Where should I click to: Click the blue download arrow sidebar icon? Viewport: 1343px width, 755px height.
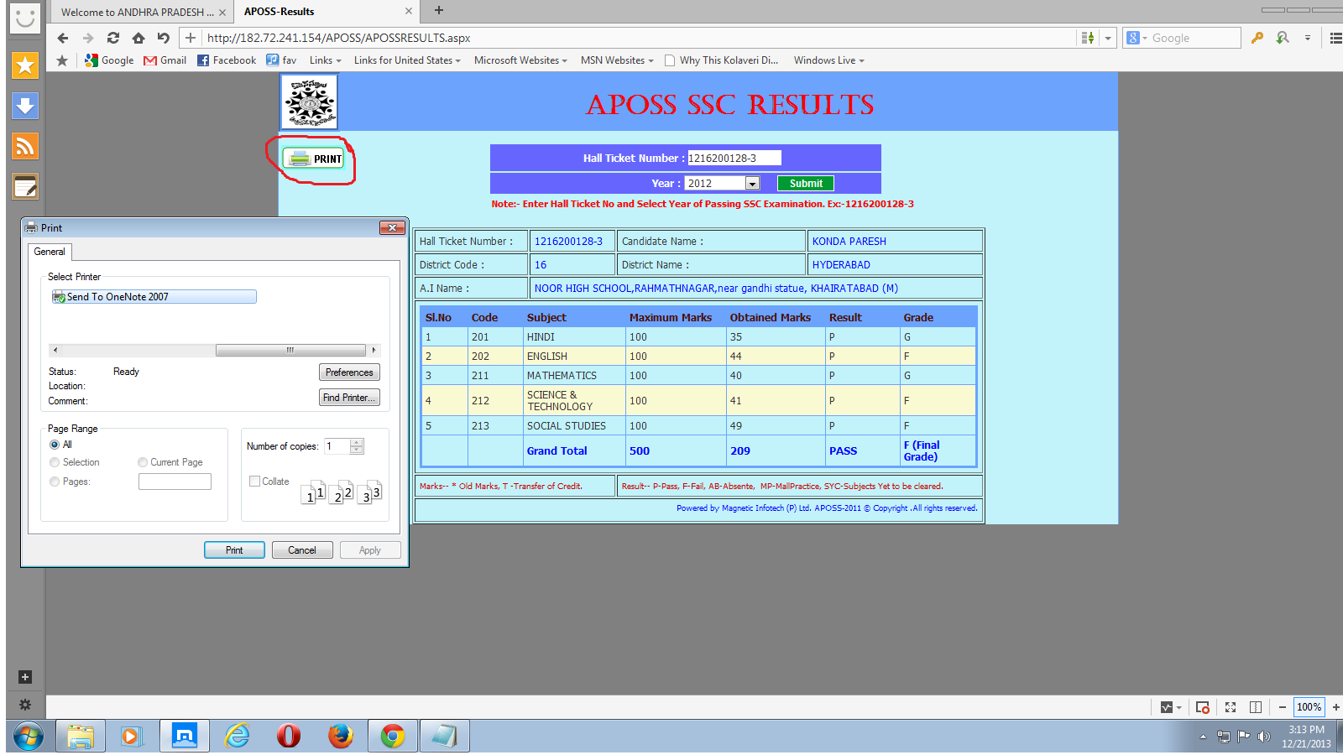(x=24, y=106)
